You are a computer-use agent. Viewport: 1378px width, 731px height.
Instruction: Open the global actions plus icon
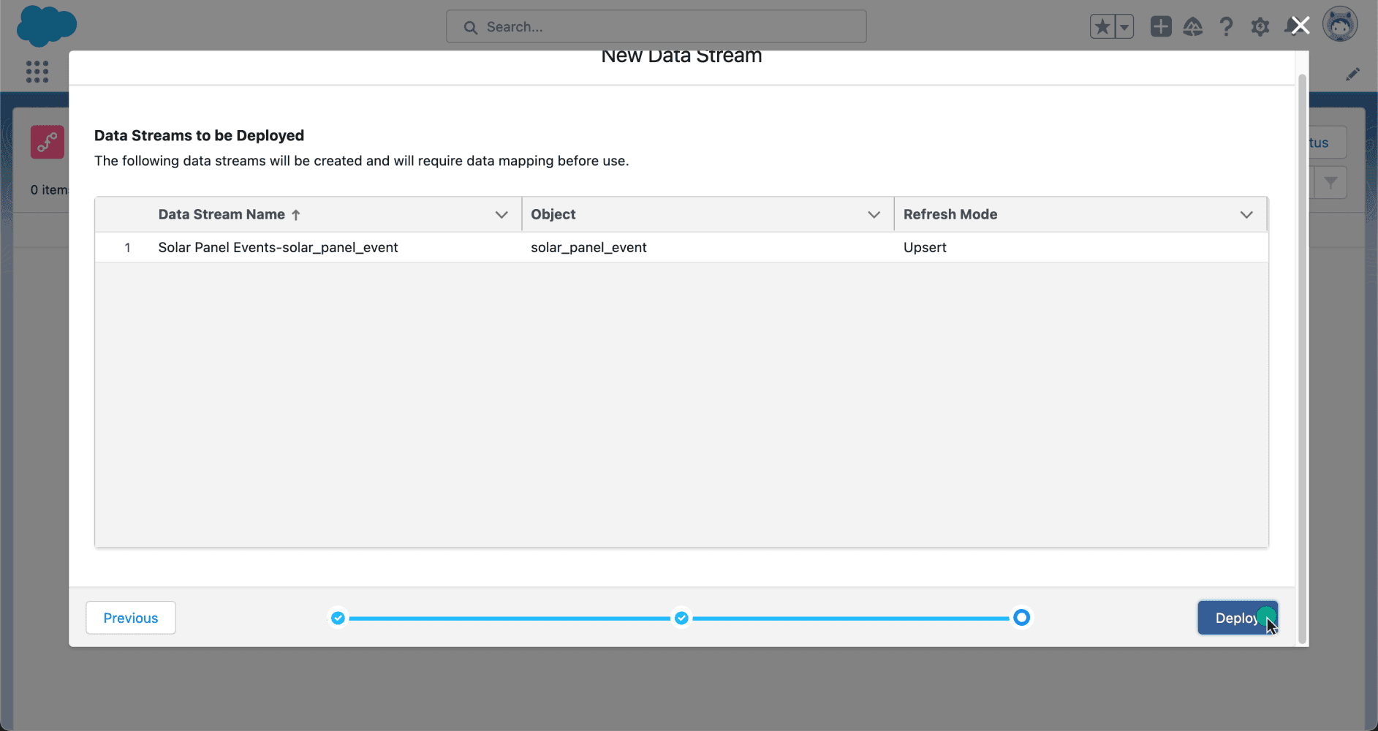[1161, 27]
